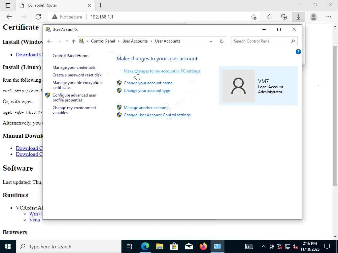The width and height of the screenshot is (338, 253).
Task: Open File Explorer from taskbar
Action: click(x=160, y=246)
